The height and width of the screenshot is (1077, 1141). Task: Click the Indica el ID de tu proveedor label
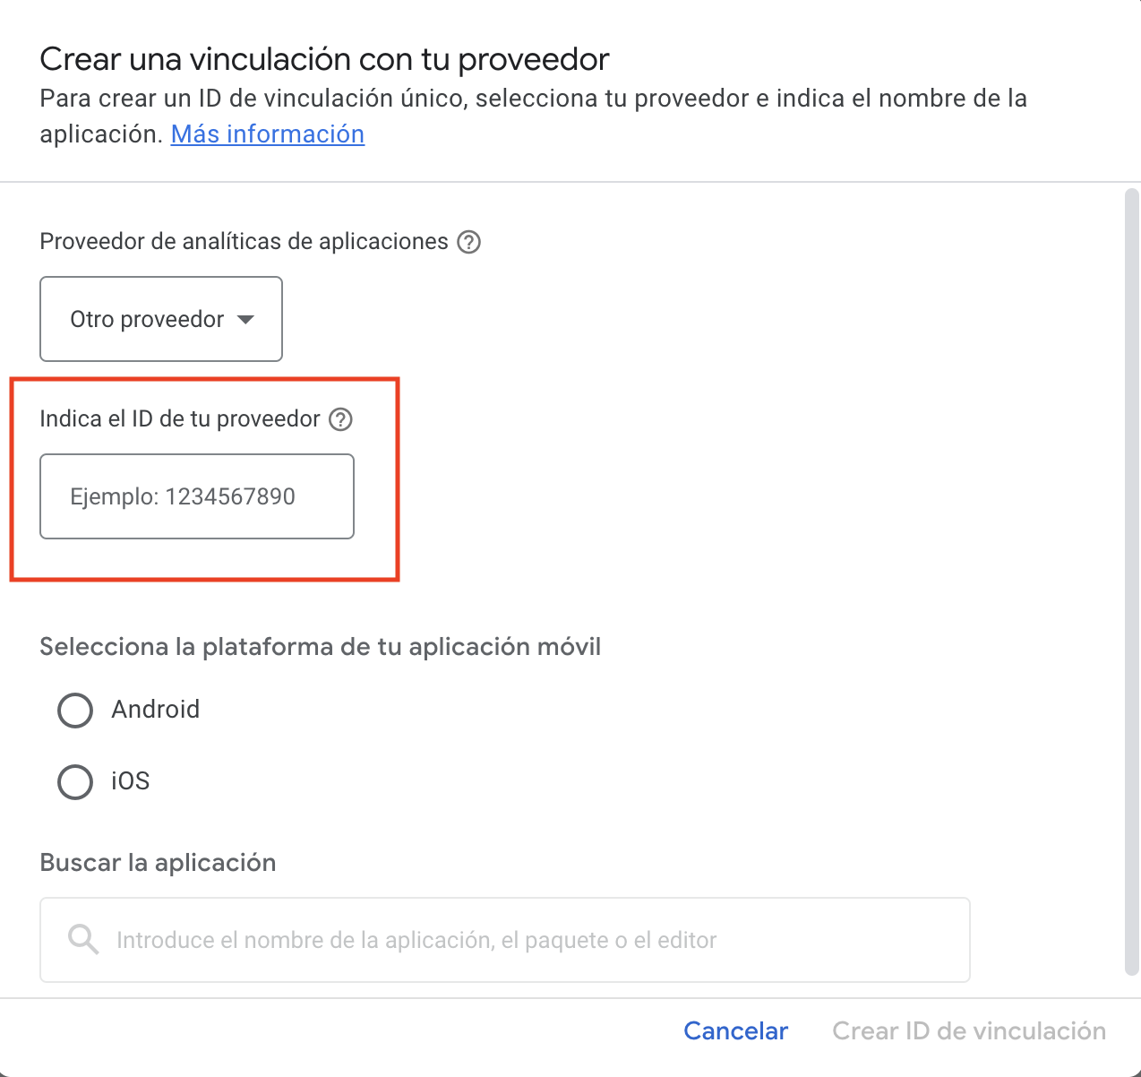click(180, 419)
